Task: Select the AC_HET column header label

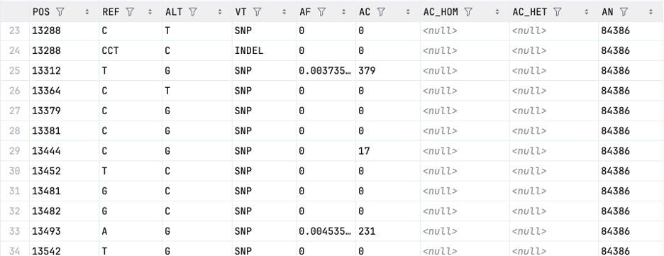Action: click(530, 12)
